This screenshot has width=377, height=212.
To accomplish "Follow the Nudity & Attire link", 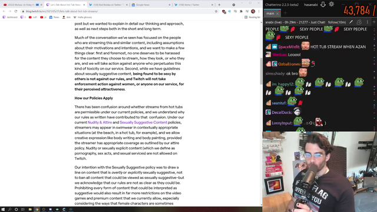I will pyautogui.click(x=100, y=122).
